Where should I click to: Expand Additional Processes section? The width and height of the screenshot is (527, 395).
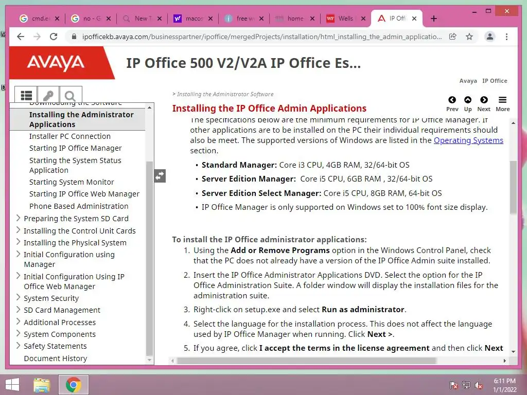pos(19,321)
